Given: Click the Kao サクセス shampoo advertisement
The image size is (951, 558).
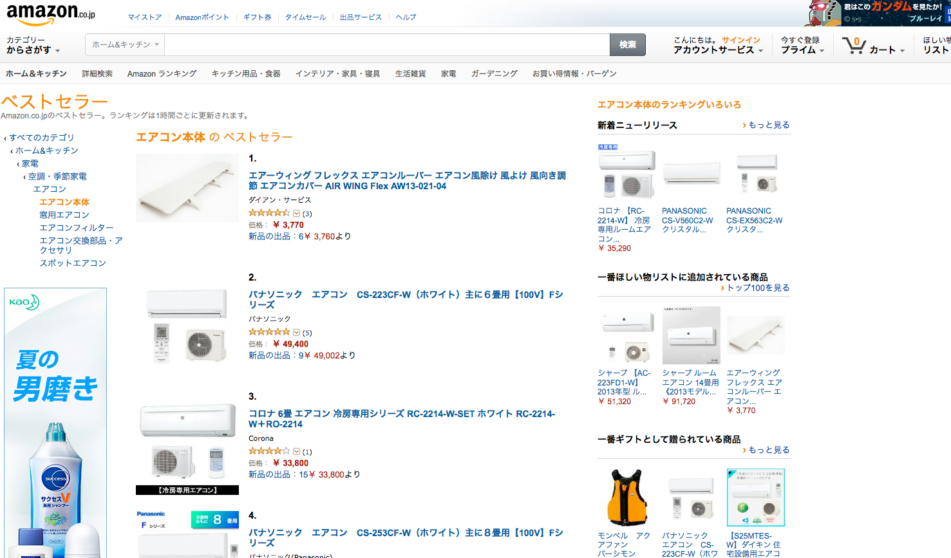Looking at the screenshot, I should tap(55, 423).
